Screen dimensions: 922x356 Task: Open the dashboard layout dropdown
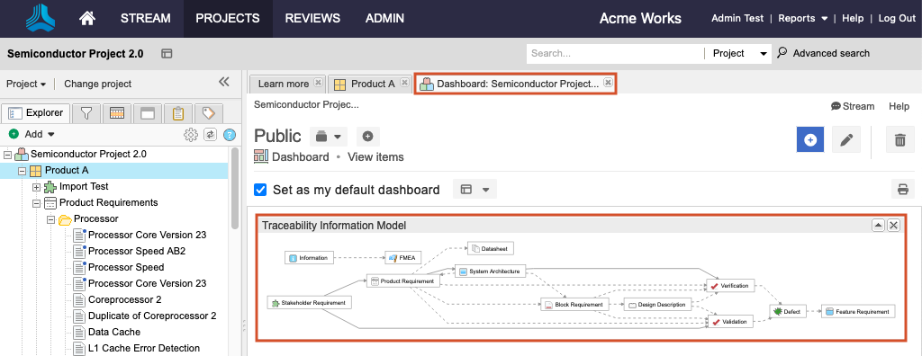point(475,189)
